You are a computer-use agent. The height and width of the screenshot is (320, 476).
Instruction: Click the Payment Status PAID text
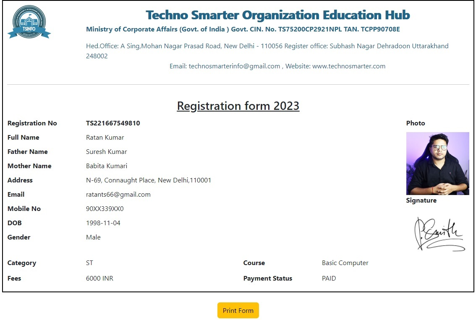tap(329, 278)
